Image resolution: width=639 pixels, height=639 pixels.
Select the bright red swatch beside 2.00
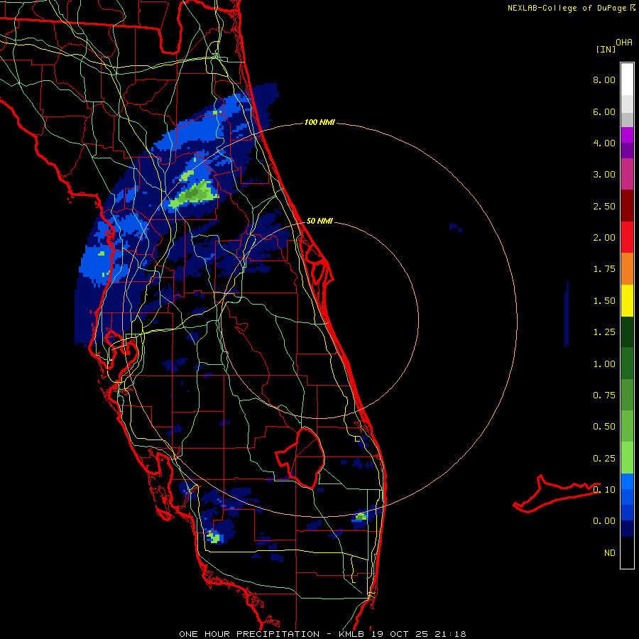tap(627, 237)
